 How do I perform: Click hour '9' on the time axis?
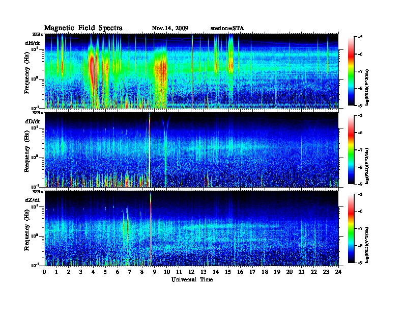click(x=155, y=272)
